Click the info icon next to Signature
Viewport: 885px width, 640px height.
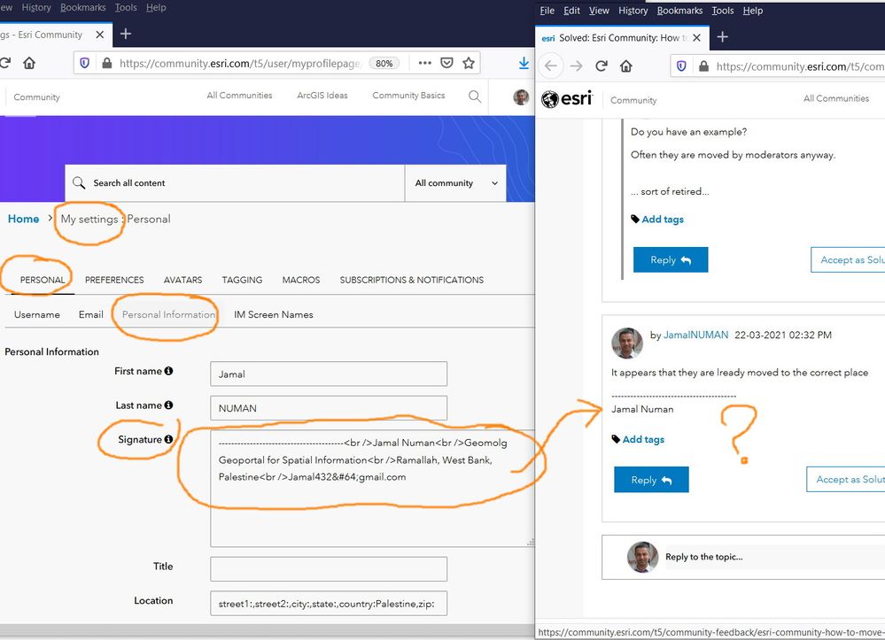click(x=168, y=439)
